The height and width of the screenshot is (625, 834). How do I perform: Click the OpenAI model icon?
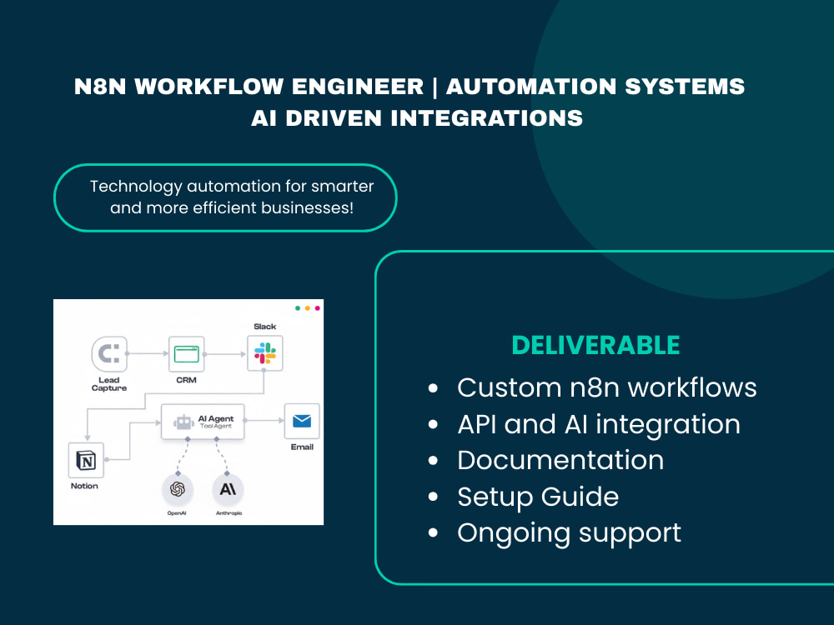[177, 489]
